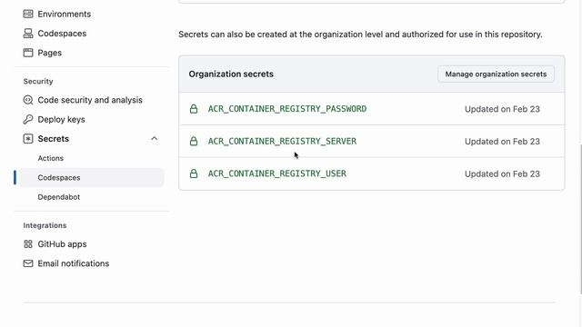The height and width of the screenshot is (327, 582).
Task: Click the Pages browser icon
Action: tap(28, 53)
